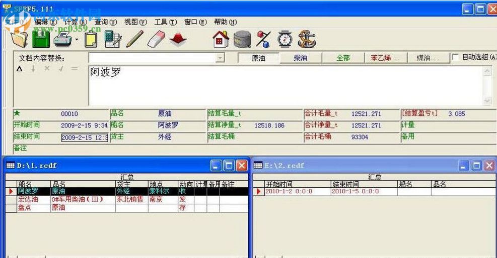Select the 阿波罗 row in the D:\1.rcdf table
The width and height of the screenshot is (497, 258).
(127, 191)
